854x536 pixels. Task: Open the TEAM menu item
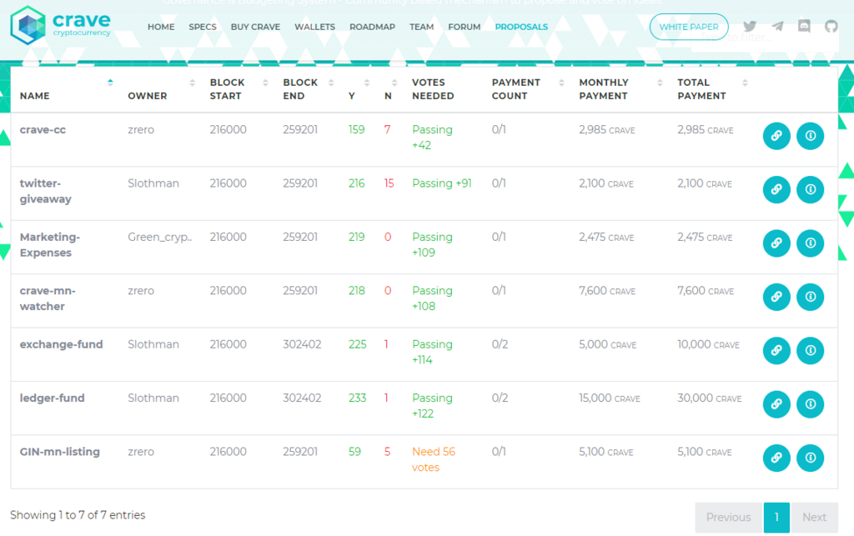coord(421,27)
